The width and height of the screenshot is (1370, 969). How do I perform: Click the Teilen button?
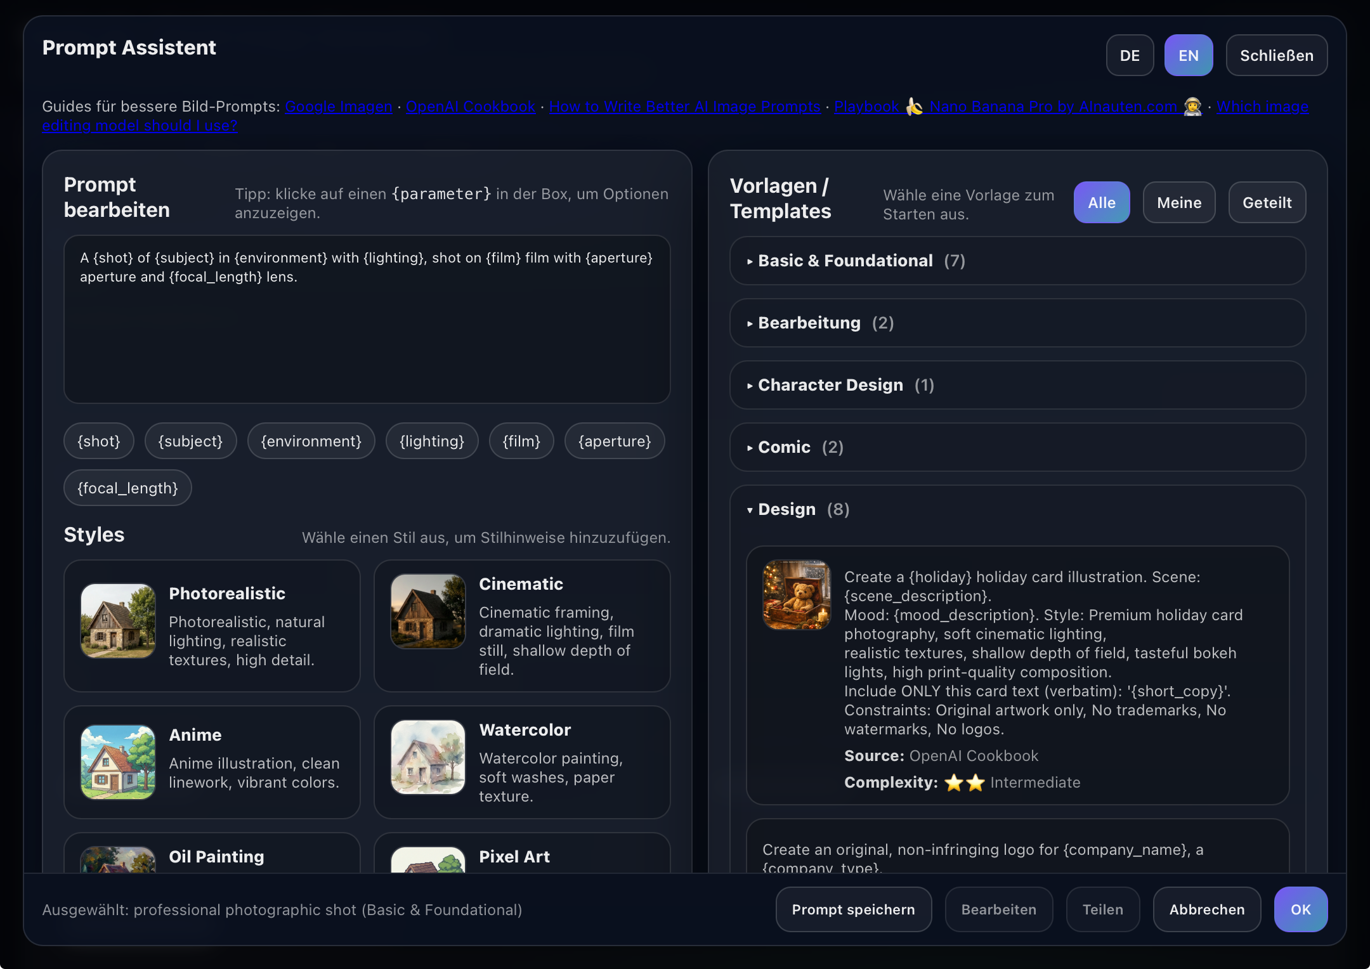click(1102, 909)
